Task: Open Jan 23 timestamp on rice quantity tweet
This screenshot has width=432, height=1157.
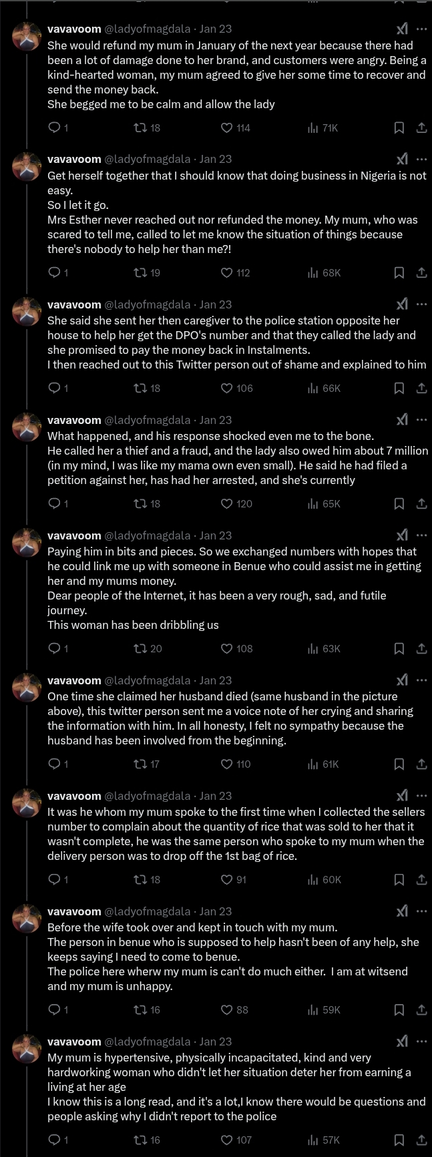Action: click(x=216, y=796)
